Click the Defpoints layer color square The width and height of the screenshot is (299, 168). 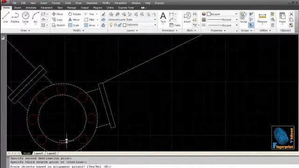(x=125, y=25)
